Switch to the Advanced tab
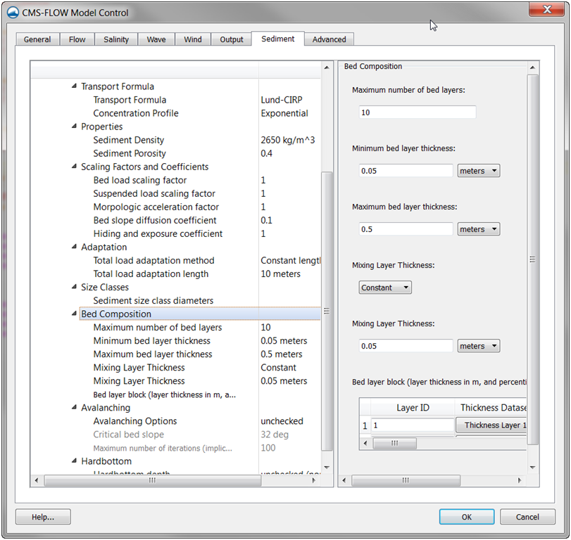The width and height of the screenshot is (571, 540). [x=329, y=39]
